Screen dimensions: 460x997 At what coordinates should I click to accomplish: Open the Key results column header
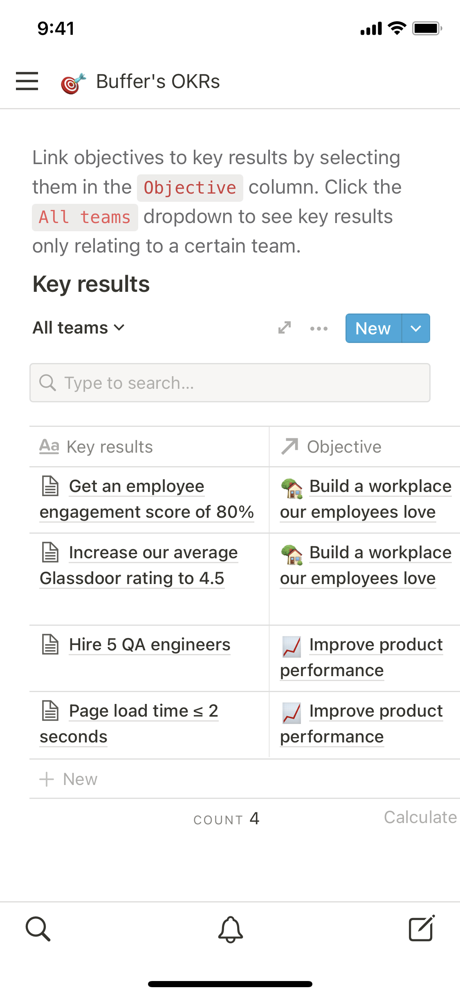tap(110, 447)
